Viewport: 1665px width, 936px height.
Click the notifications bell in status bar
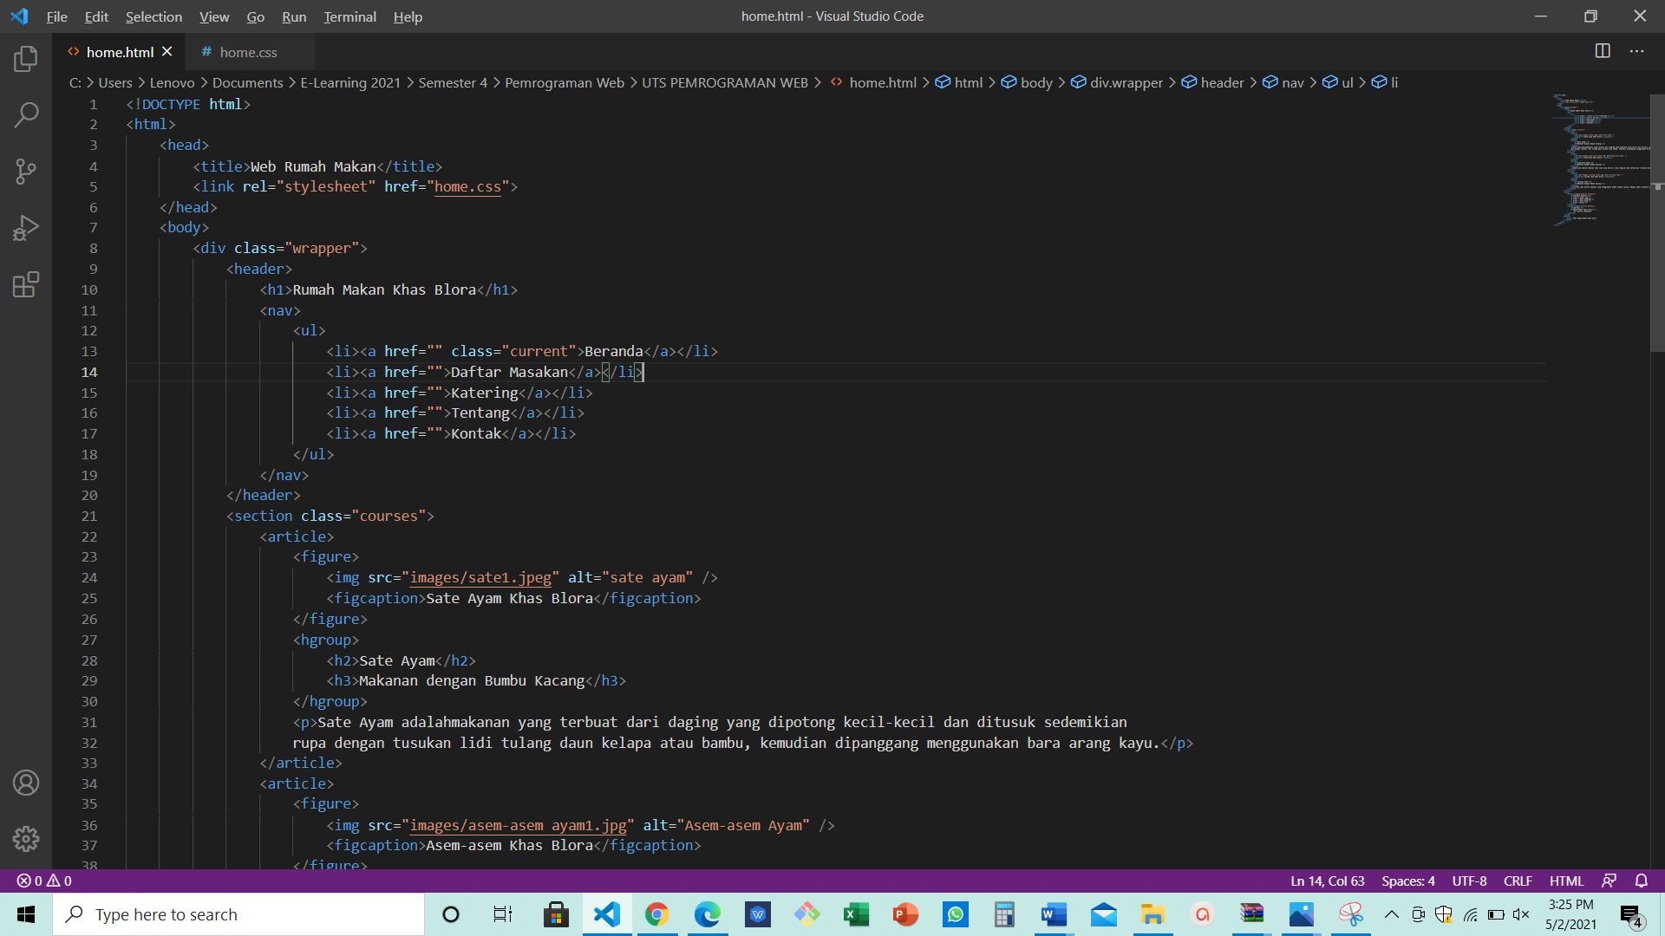(1642, 881)
